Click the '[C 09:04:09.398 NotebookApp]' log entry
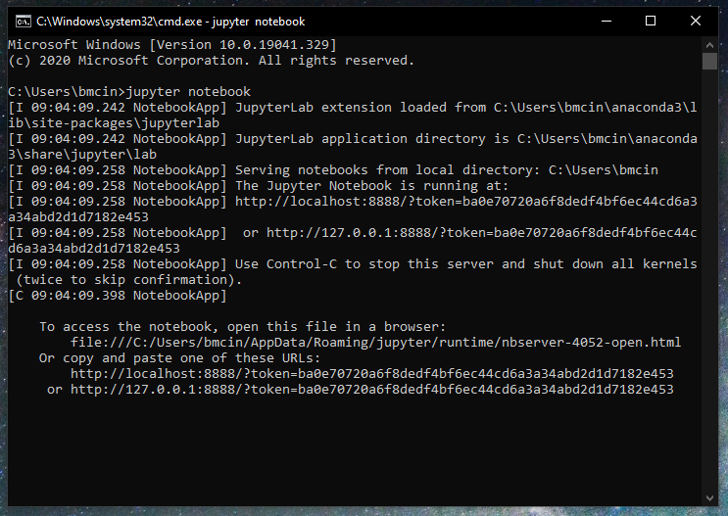This screenshot has width=728, height=516. click(x=117, y=296)
